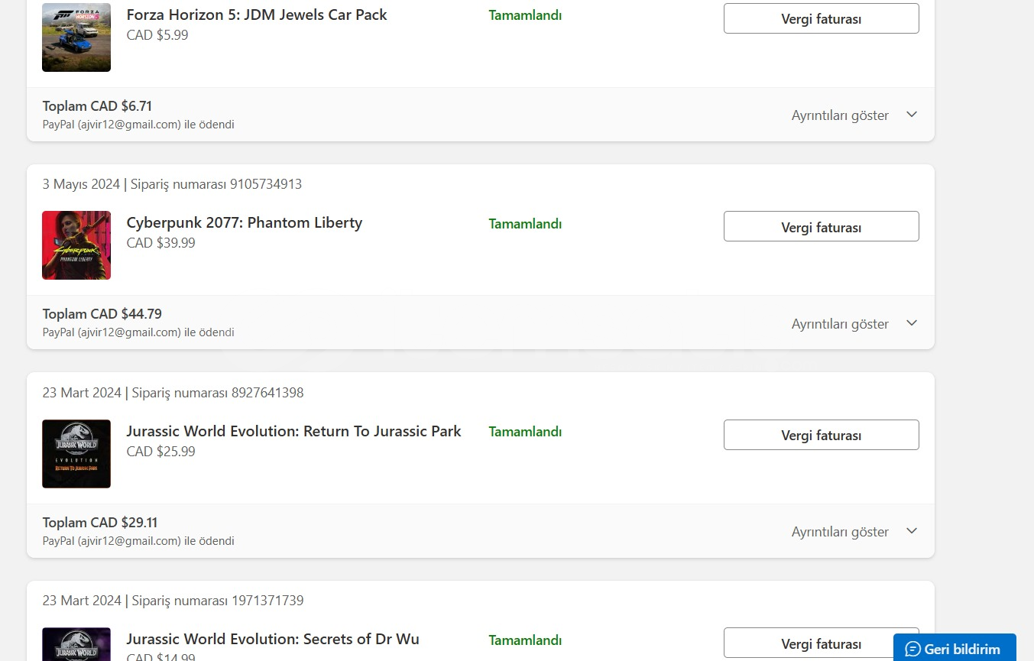Click the chat bubble icon in Geri bildirim
Image resolution: width=1034 pixels, height=661 pixels.
(x=912, y=650)
